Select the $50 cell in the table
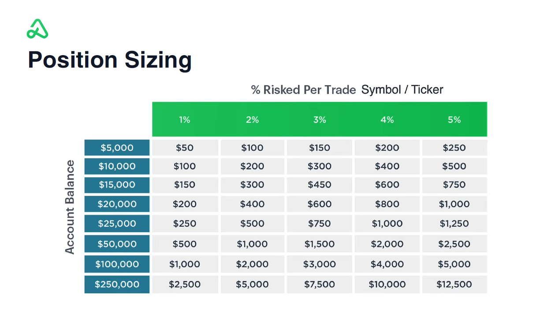The height and width of the screenshot is (310, 551). point(185,148)
